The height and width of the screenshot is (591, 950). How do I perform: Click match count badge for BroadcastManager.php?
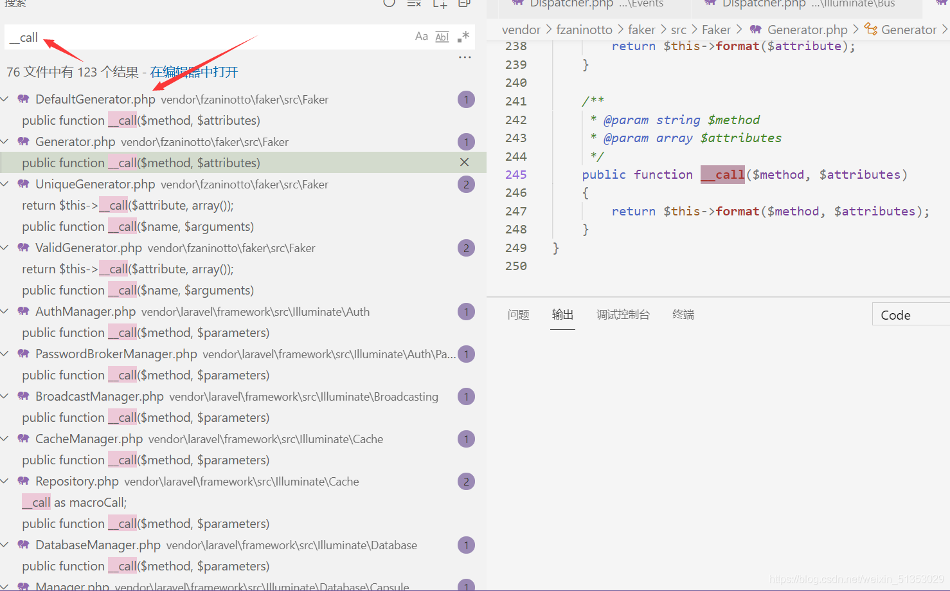pos(466,397)
